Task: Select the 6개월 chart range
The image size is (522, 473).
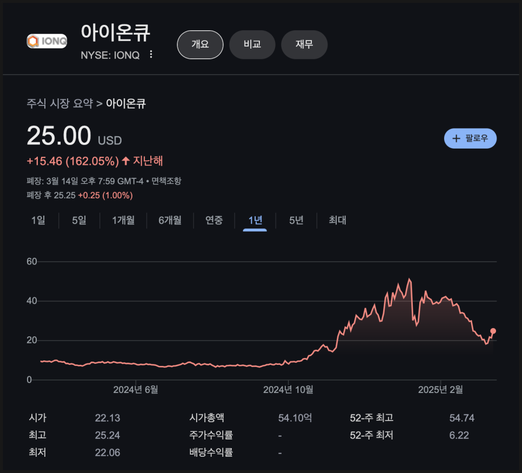Action: tap(170, 220)
